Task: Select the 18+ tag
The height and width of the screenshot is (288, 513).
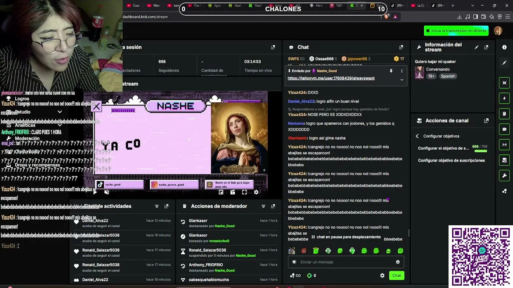Action: point(431,76)
